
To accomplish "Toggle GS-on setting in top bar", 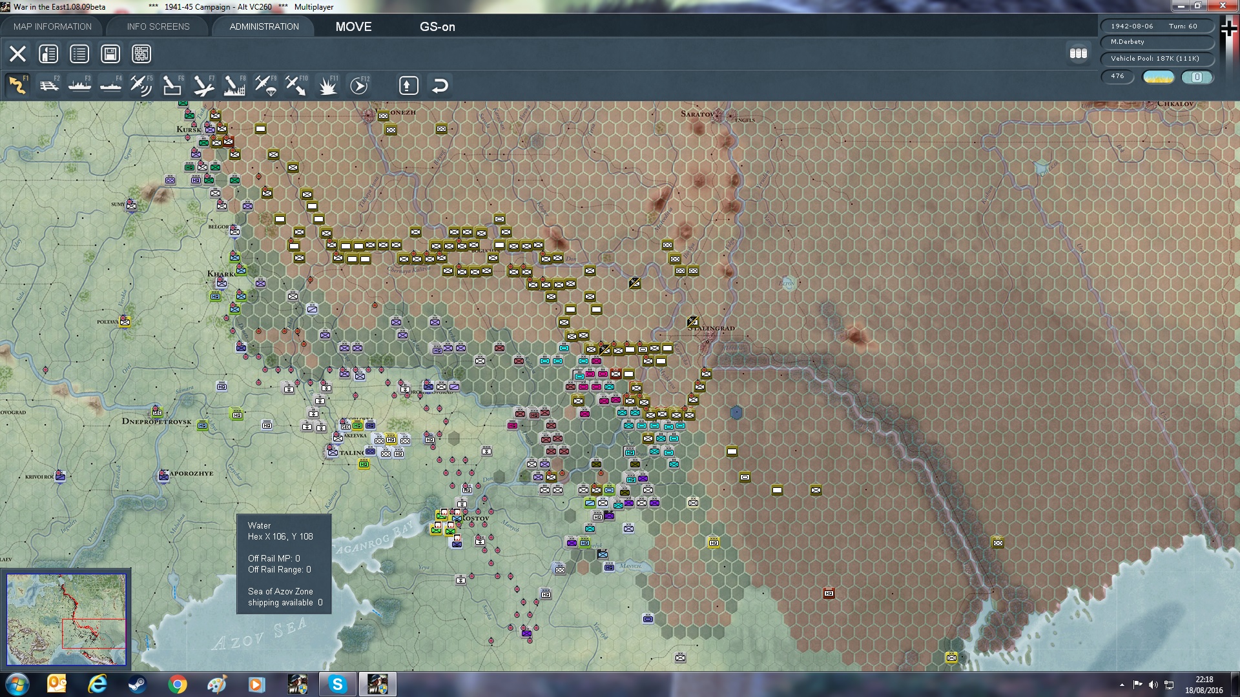I will (x=438, y=27).
